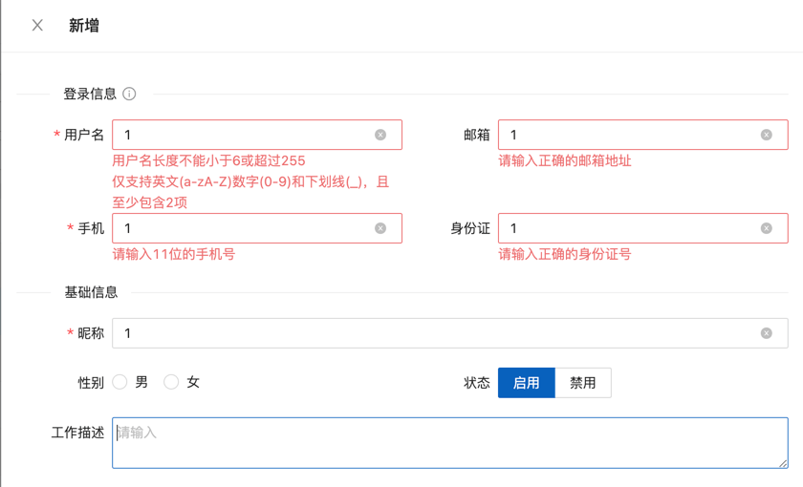
Task: Clear the 身份证 field with its clear icon
Action: [766, 228]
